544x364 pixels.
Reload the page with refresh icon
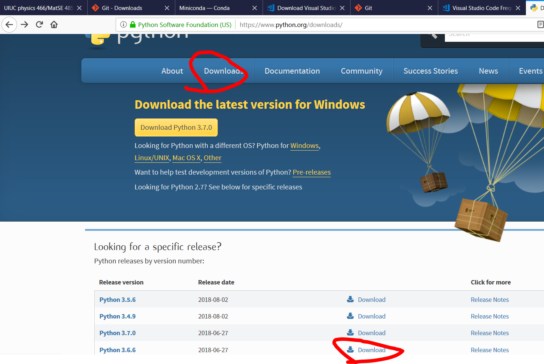(39, 25)
